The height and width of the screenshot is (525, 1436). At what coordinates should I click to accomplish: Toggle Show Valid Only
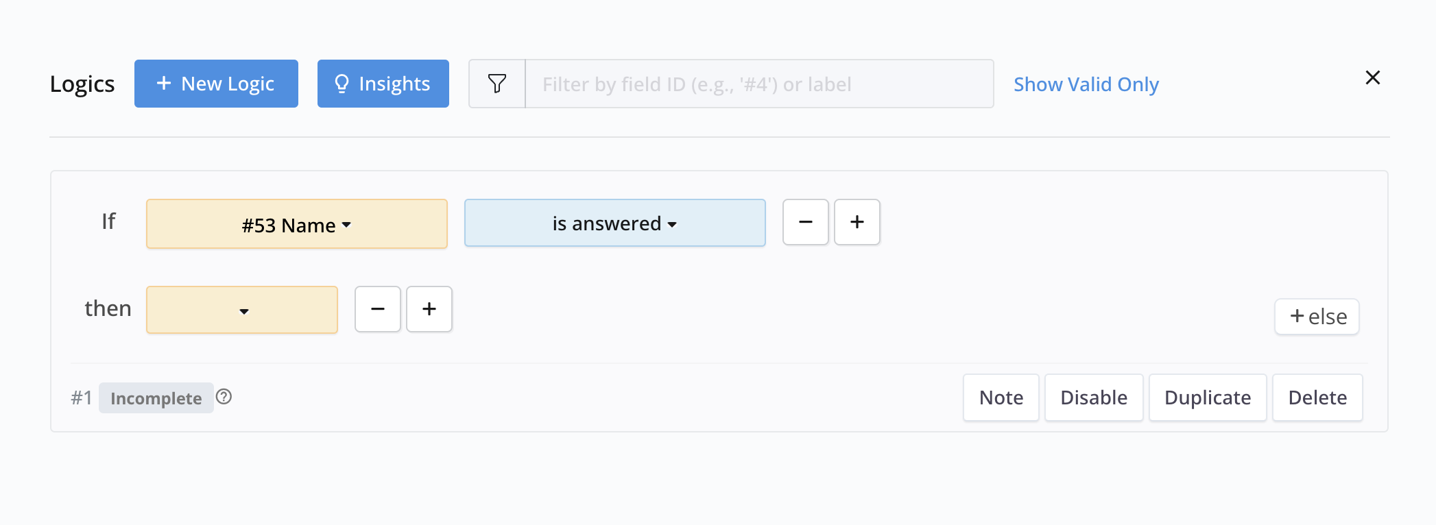[1086, 84]
